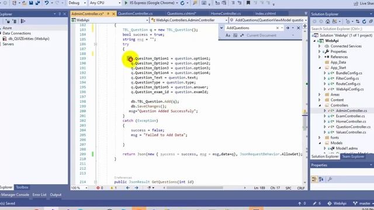This screenshot has width=374, height=210.
Task: Switch to Team Explorer tab
Action: pos(353,156)
